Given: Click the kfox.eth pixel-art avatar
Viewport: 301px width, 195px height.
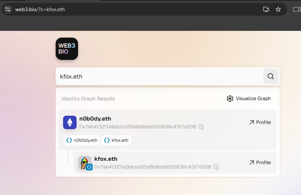Looking at the screenshot, I should pos(85,163).
